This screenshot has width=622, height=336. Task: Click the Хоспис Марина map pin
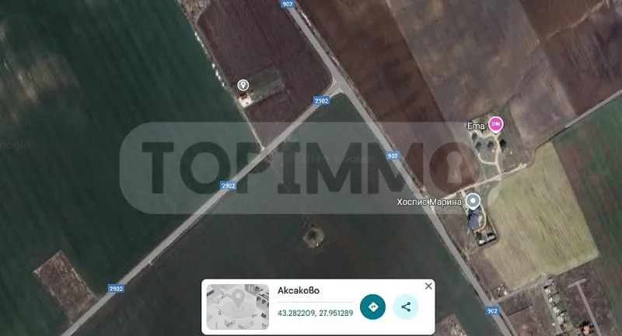473,202
